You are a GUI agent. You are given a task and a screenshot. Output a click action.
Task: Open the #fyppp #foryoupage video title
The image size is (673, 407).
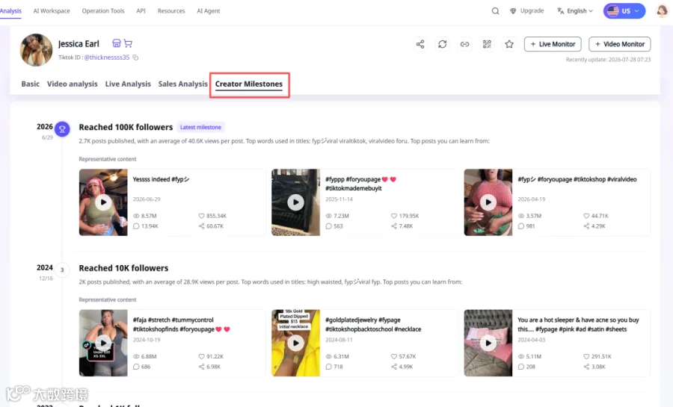(x=360, y=184)
